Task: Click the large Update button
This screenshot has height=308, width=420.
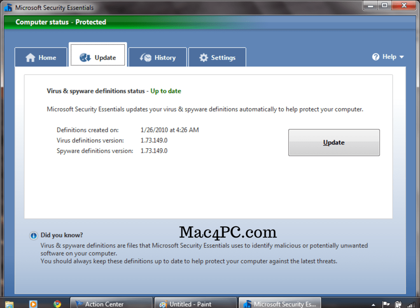Action: click(334, 142)
